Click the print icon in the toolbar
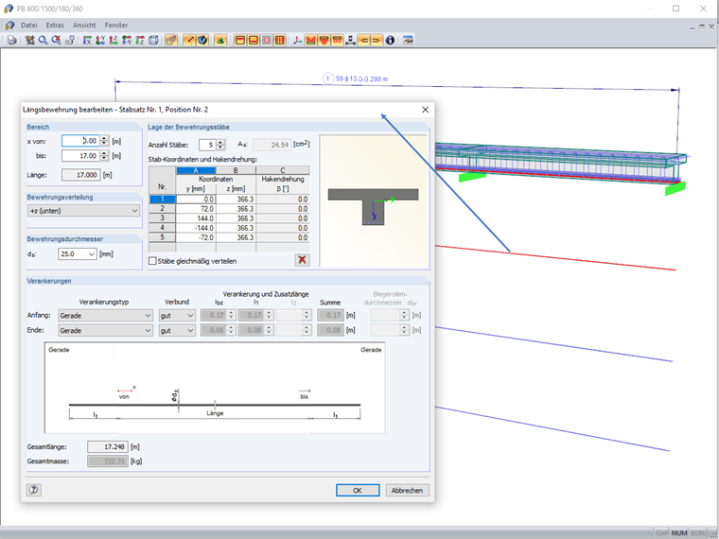 11,41
